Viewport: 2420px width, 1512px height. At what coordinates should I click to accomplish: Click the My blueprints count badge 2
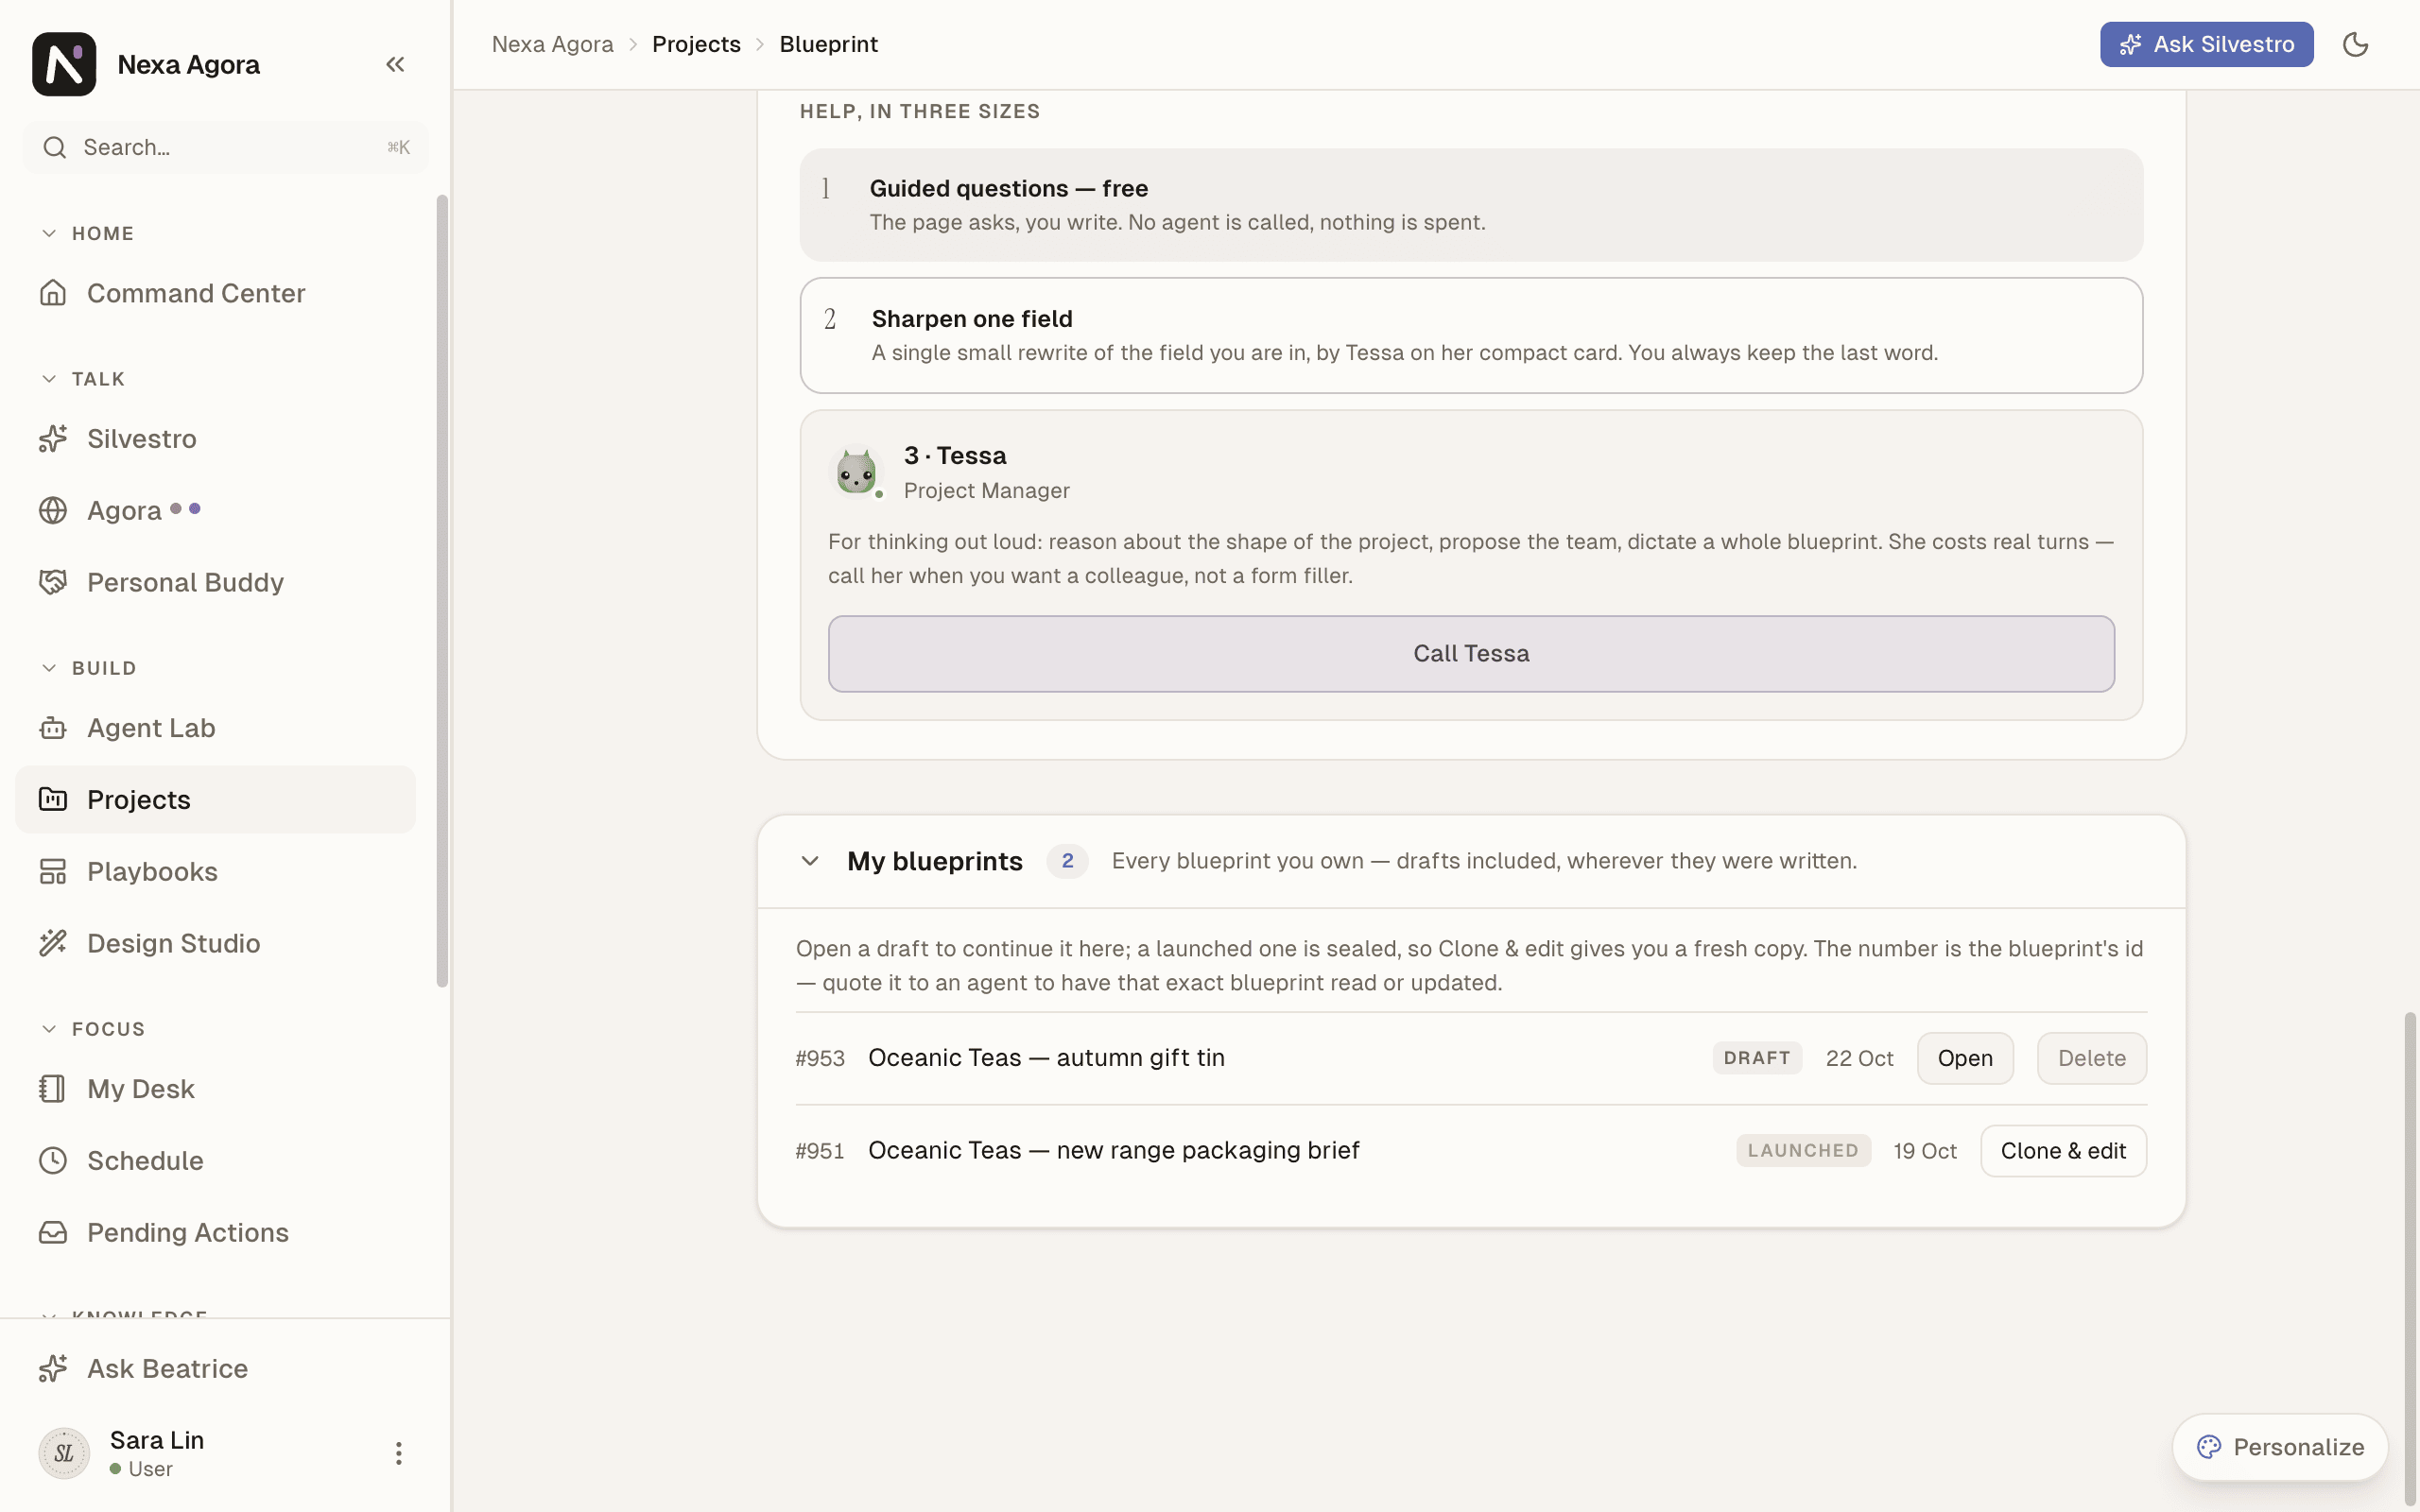coord(1067,861)
